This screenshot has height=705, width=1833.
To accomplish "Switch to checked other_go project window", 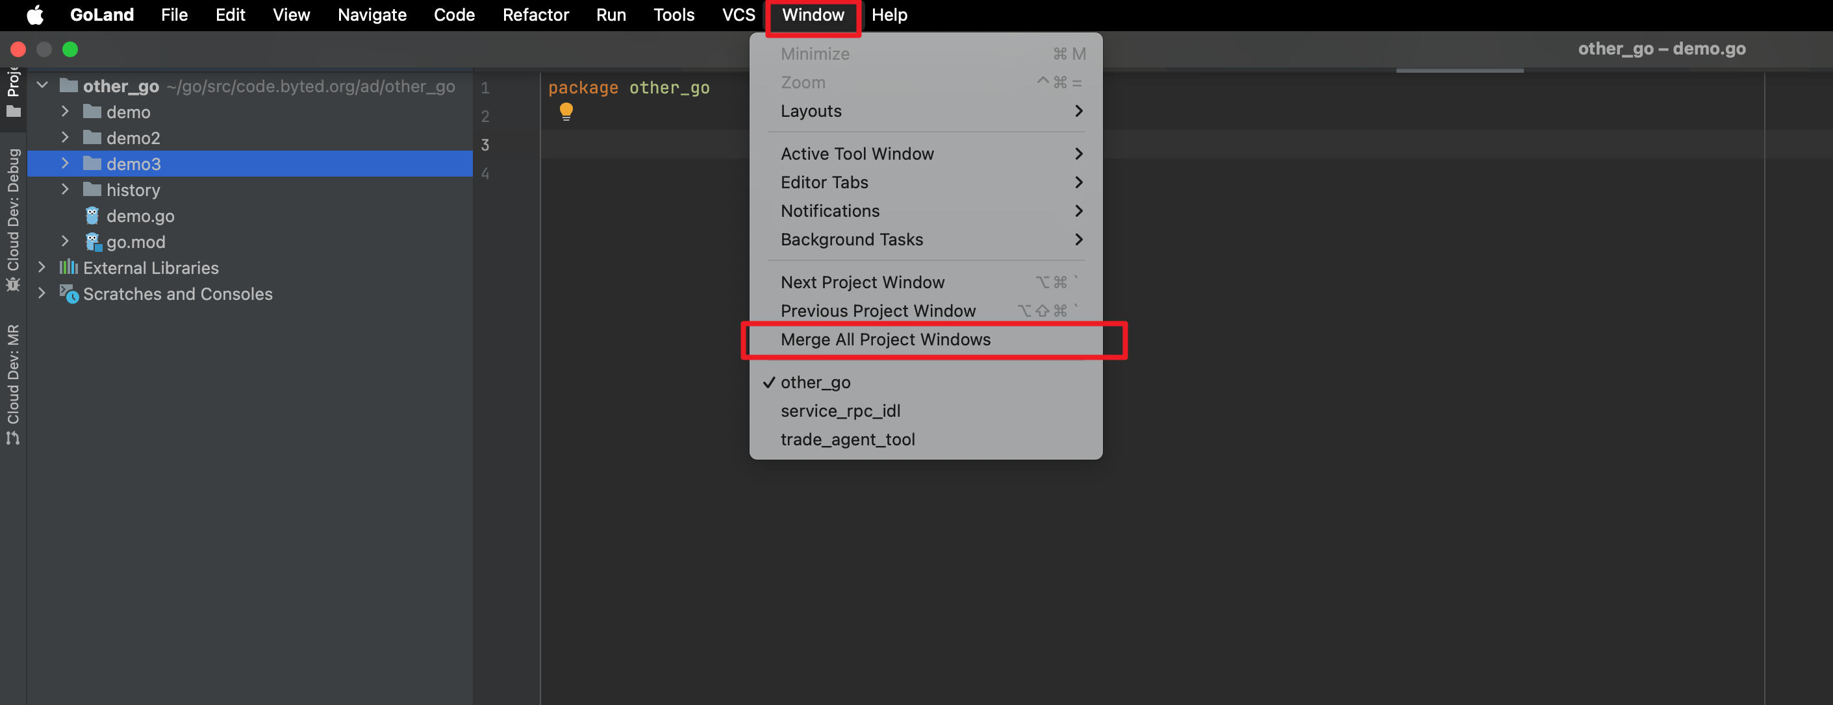I will point(815,382).
